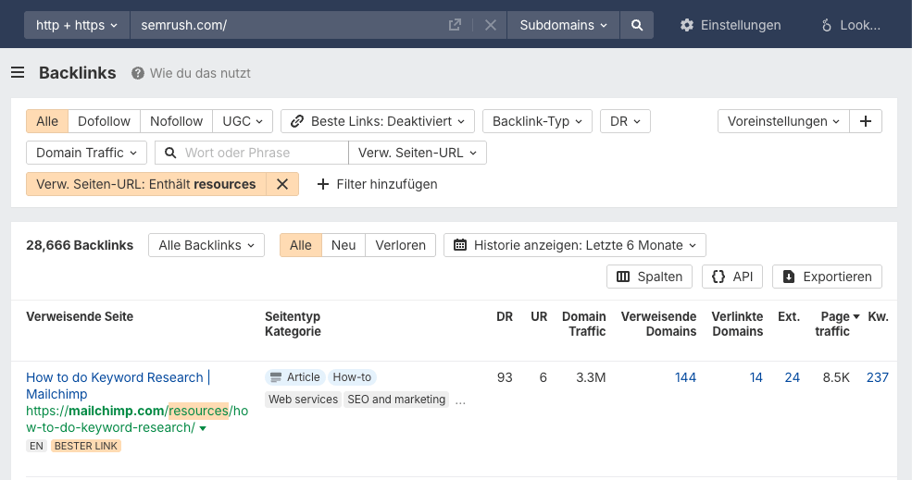The image size is (912, 480).
Task: Click the Article page type tag
Action: pyautogui.click(x=295, y=377)
